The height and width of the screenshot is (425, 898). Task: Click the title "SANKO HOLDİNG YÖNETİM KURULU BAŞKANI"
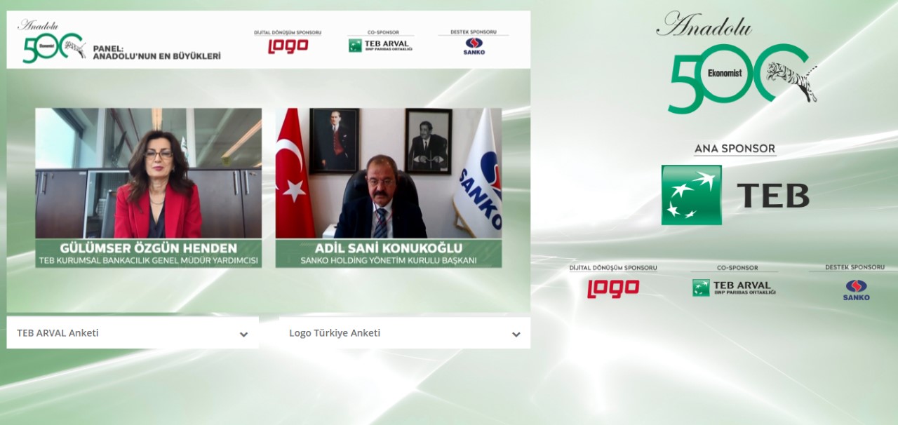coord(389,261)
